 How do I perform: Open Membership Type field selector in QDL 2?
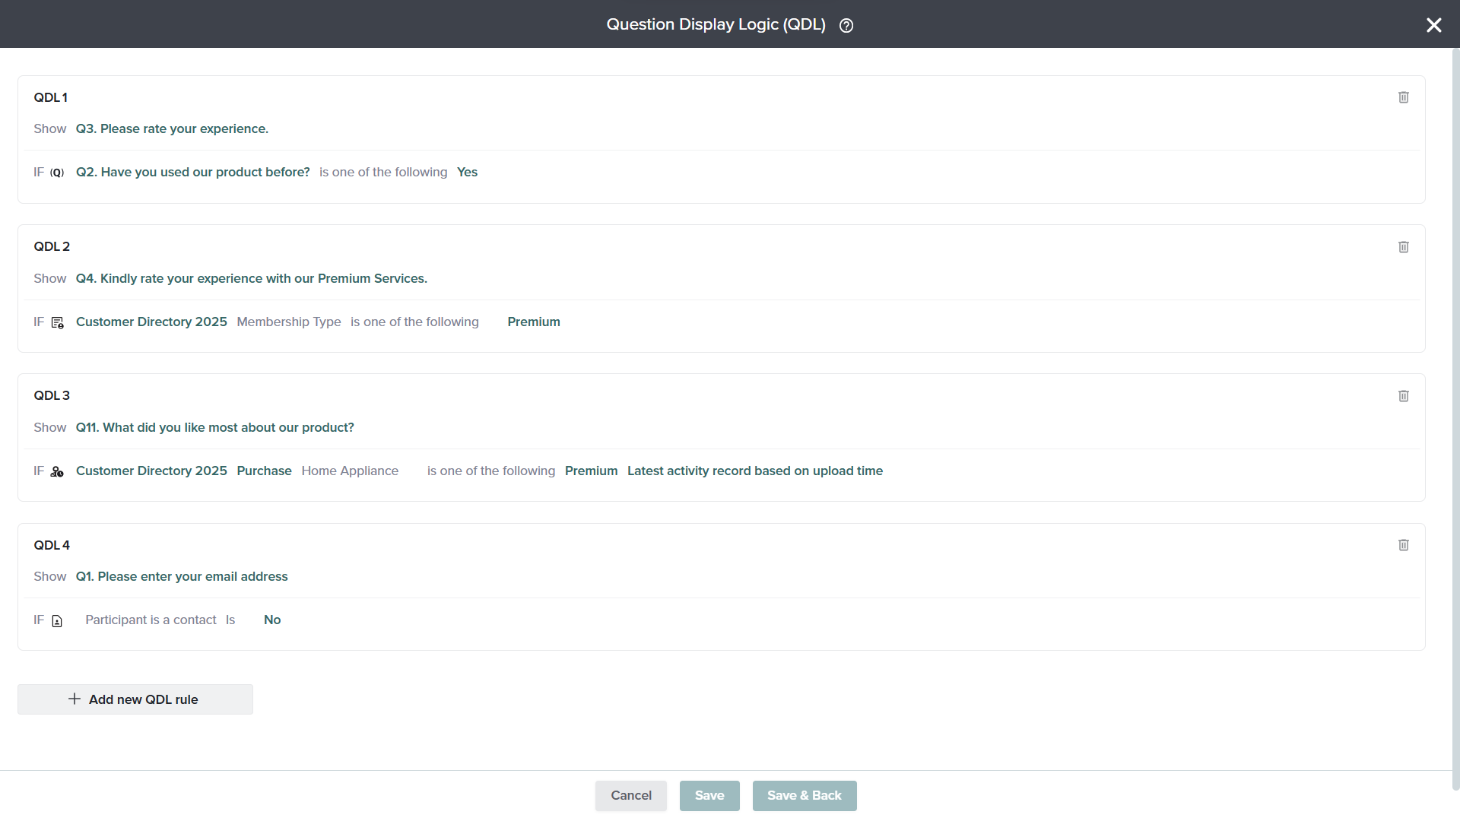pyautogui.click(x=289, y=322)
